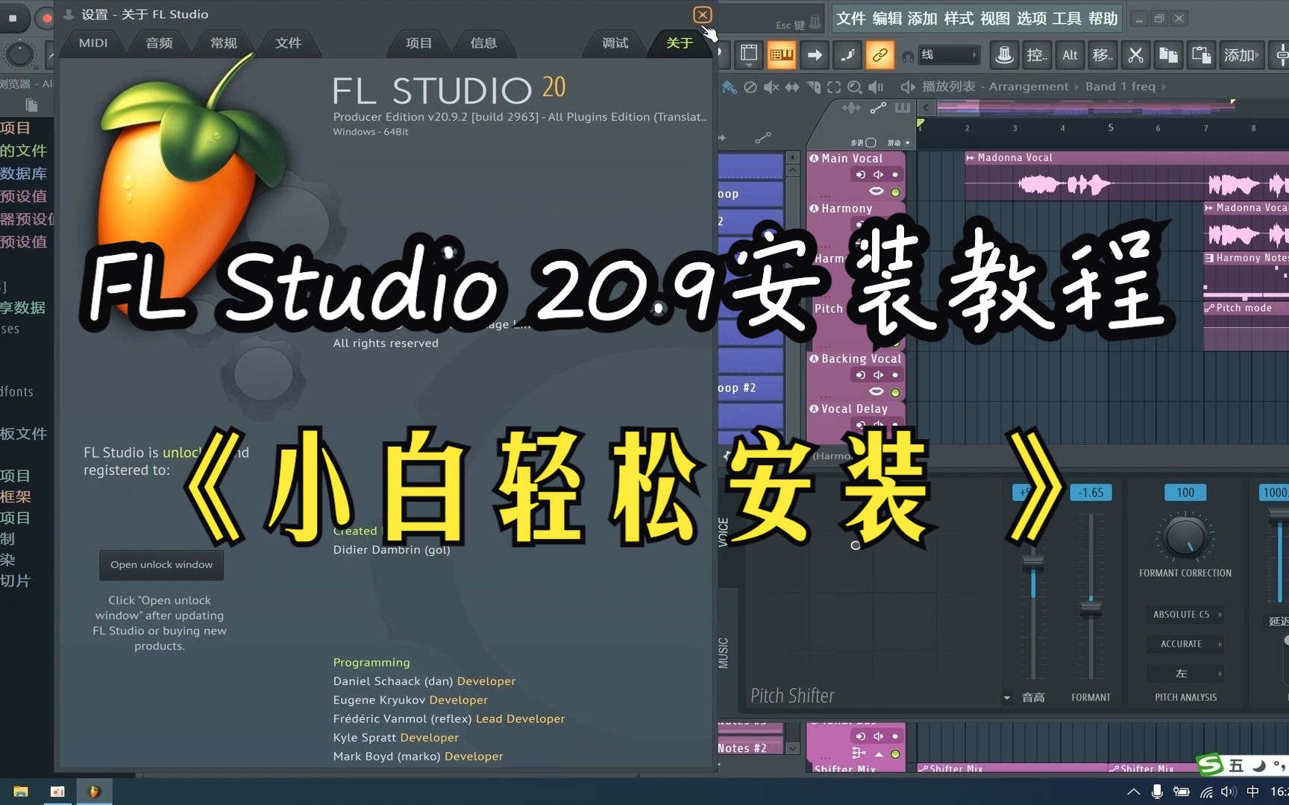Expand the Band 1 freq breadcrumb arrow
1289x805 pixels.
(x=1164, y=87)
